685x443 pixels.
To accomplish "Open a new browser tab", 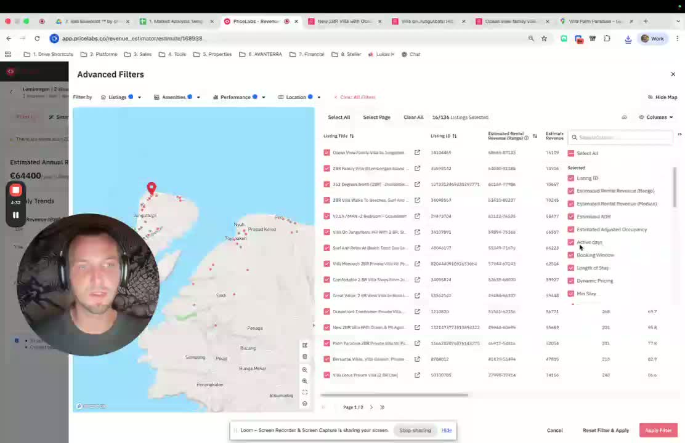I will point(646,21).
